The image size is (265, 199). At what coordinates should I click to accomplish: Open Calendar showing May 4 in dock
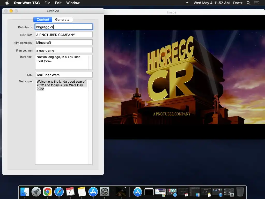(x=70, y=192)
